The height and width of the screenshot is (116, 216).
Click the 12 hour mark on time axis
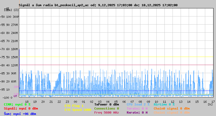(x=173, y=102)
